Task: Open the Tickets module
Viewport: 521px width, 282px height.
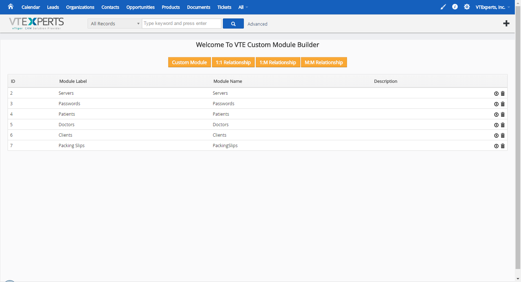Action: click(224, 7)
